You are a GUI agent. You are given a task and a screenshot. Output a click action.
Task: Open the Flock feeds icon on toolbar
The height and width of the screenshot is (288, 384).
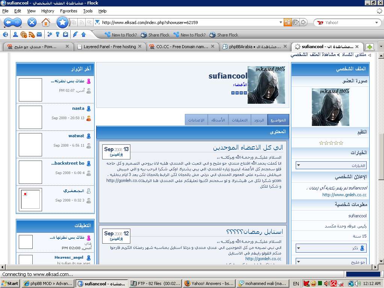32,35
